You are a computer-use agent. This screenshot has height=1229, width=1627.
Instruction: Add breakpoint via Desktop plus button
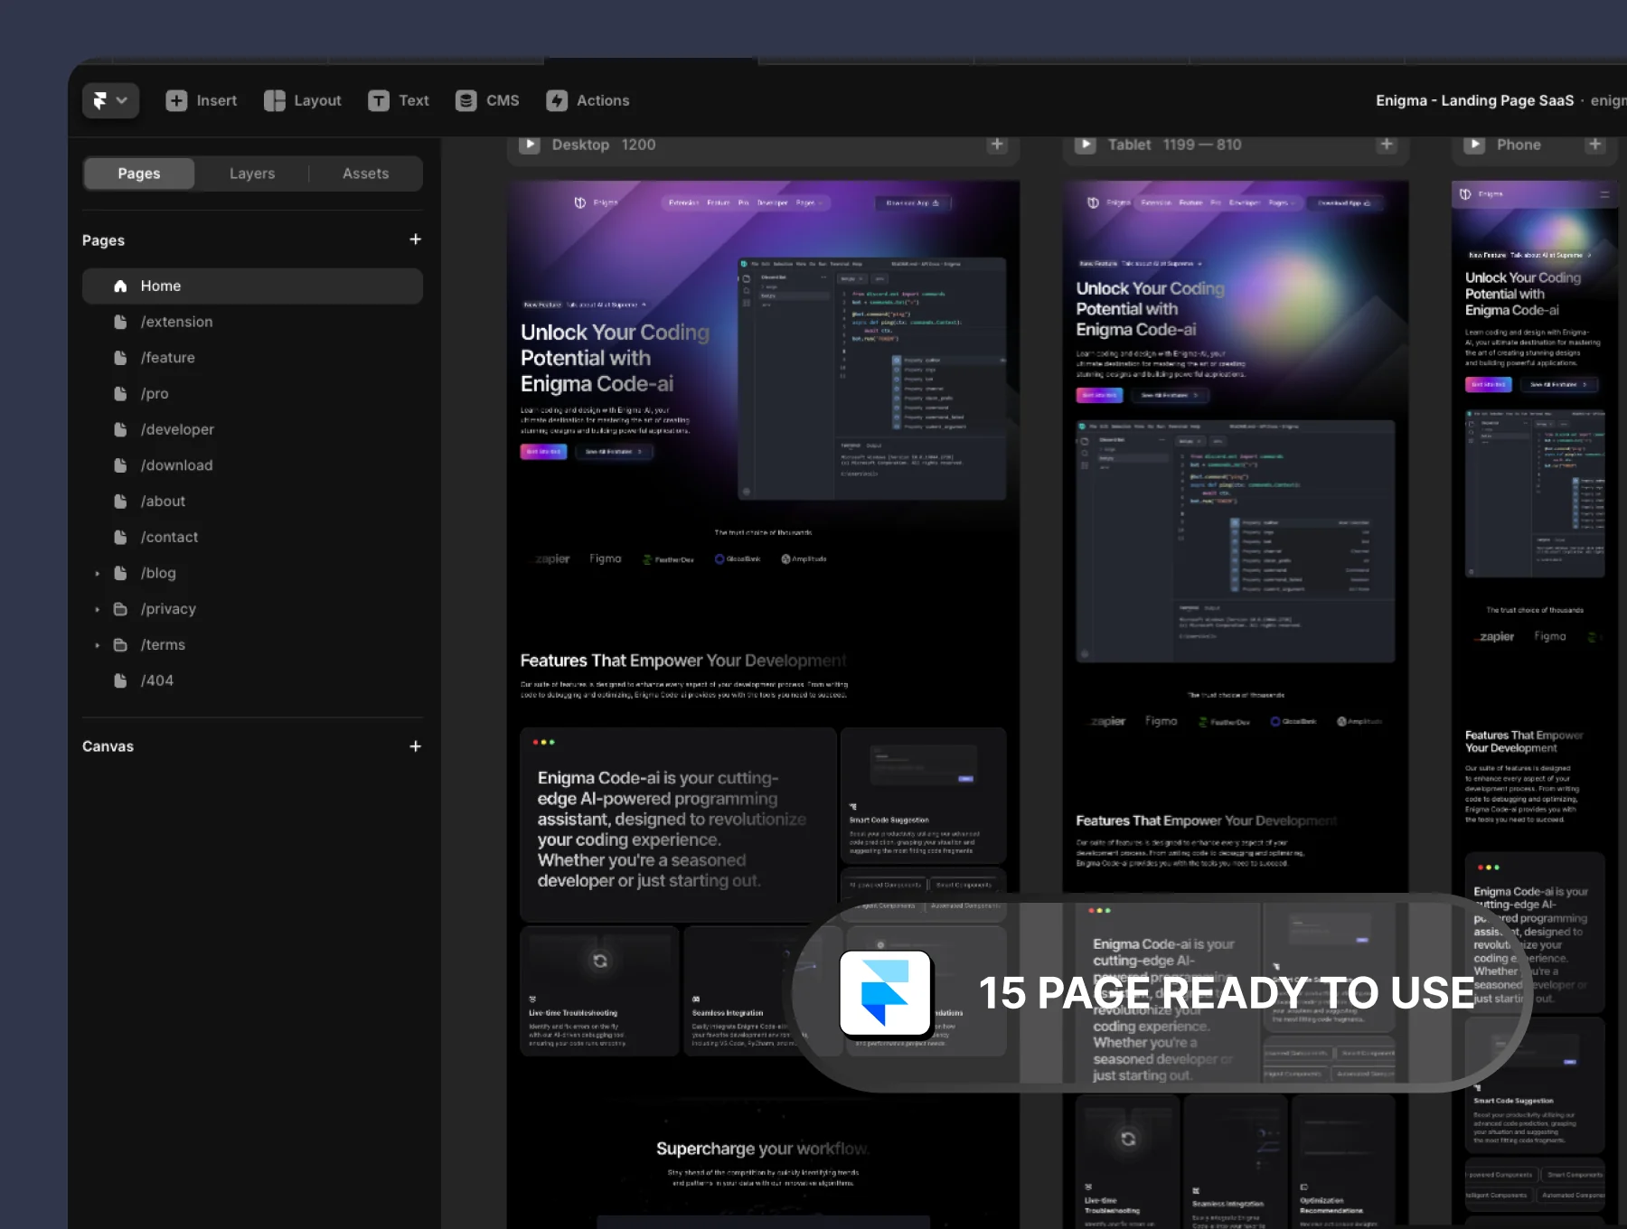point(997,145)
